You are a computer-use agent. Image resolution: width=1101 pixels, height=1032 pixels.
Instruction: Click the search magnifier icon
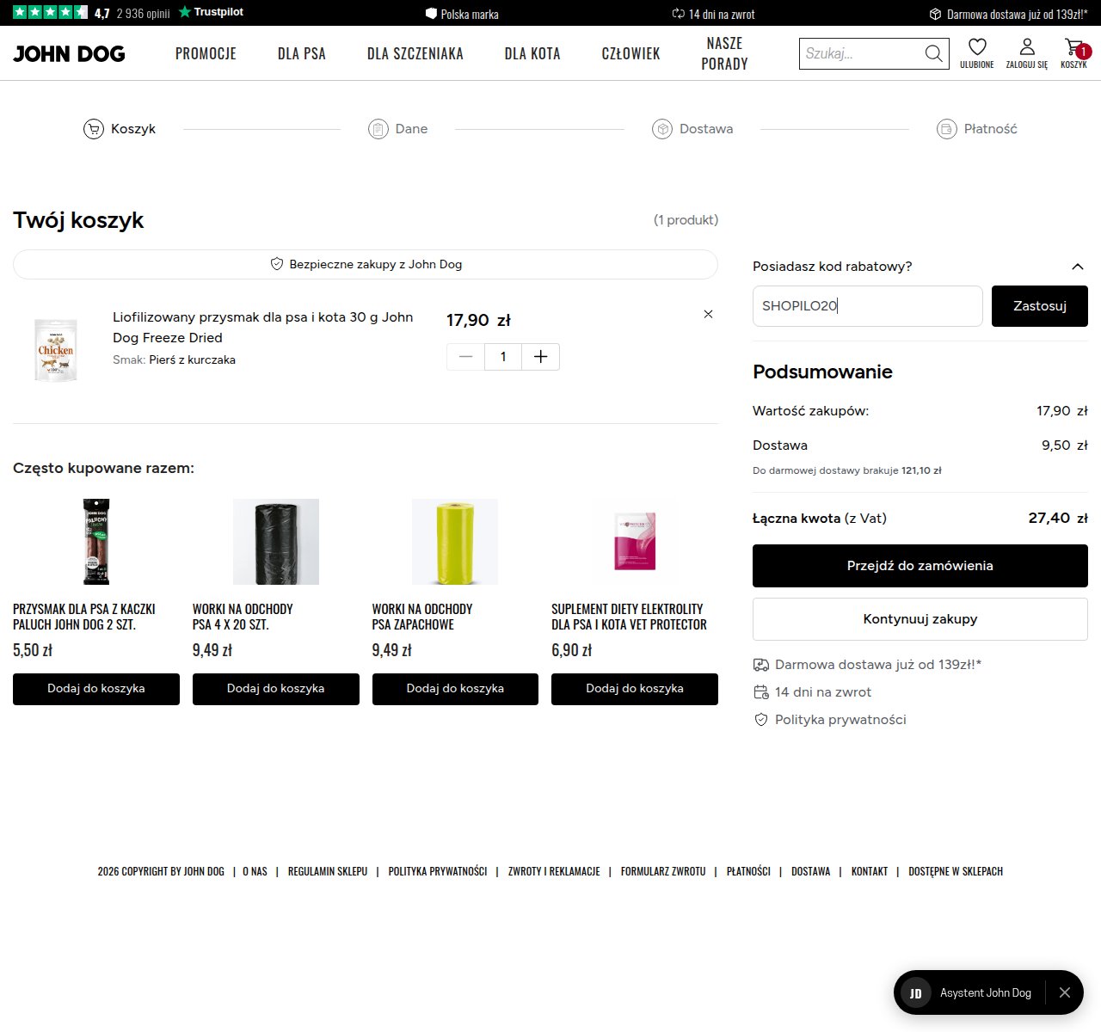(x=933, y=53)
